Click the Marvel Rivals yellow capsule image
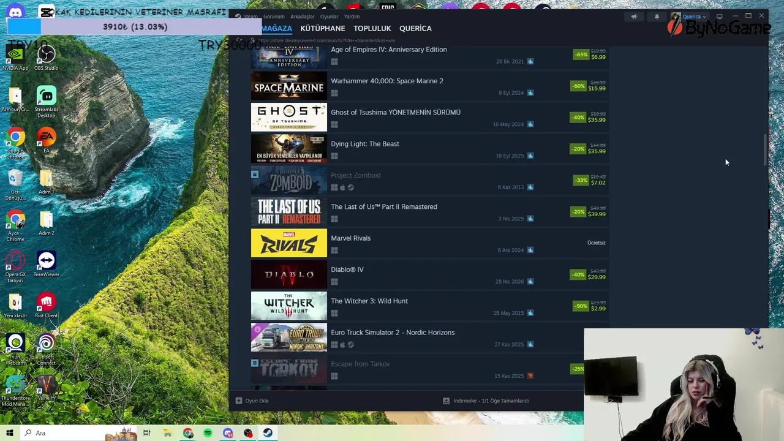This screenshot has width=784, height=441. pyautogui.click(x=289, y=243)
